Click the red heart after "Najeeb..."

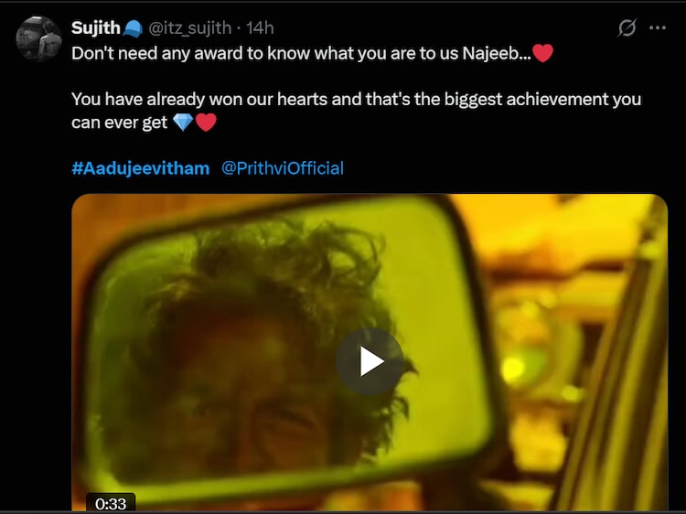pyautogui.click(x=543, y=53)
